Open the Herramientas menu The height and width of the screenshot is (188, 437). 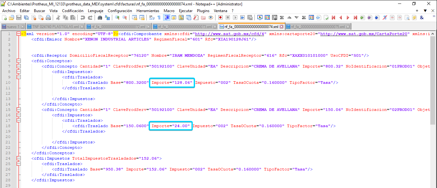tap(148, 11)
